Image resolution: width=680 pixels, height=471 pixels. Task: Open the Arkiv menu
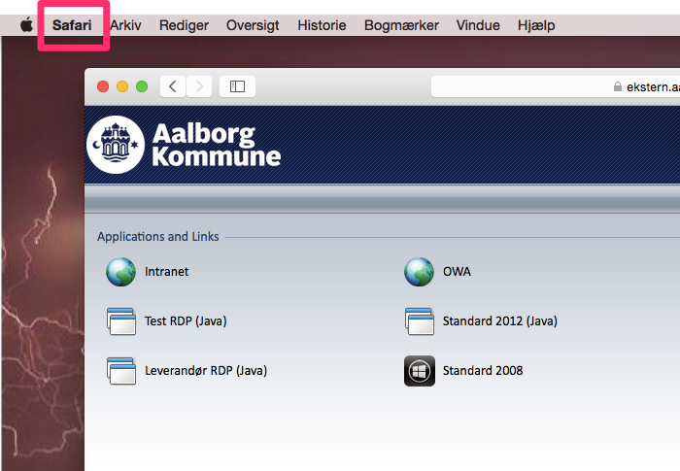coord(125,25)
